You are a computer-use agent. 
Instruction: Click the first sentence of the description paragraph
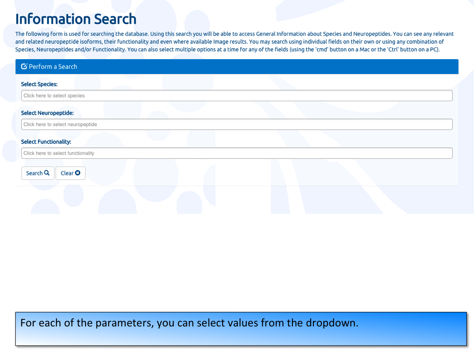tap(82, 34)
